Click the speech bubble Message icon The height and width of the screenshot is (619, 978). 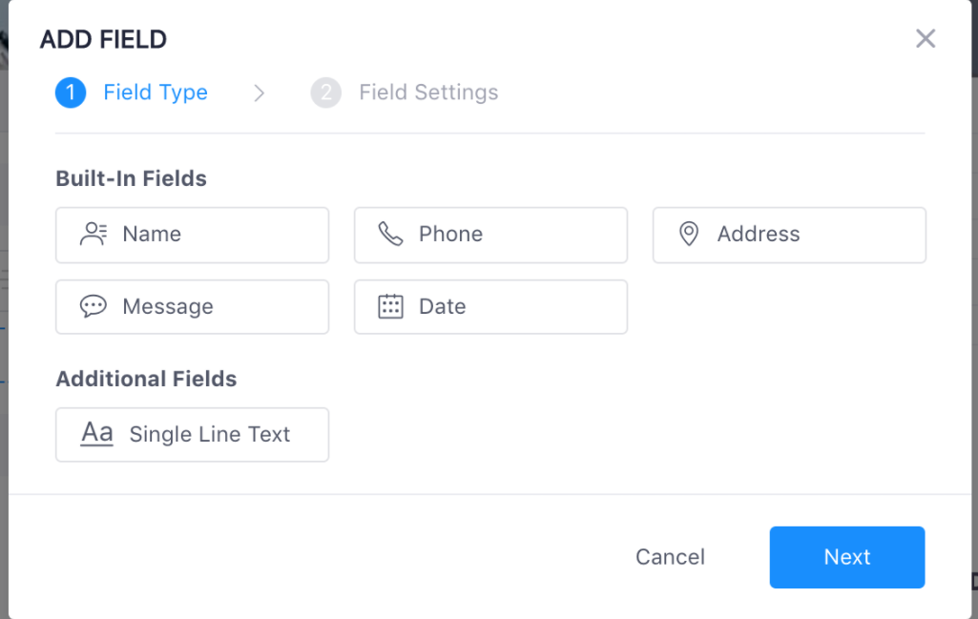click(x=94, y=306)
